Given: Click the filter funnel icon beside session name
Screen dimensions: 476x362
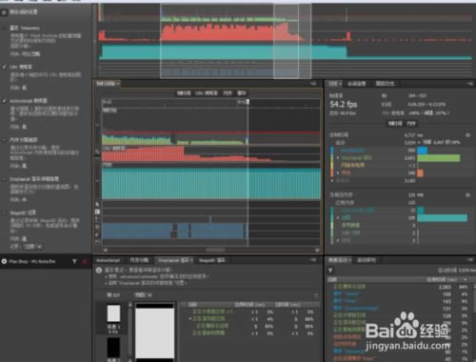Looking at the screenshot, I should coord(74,261).
